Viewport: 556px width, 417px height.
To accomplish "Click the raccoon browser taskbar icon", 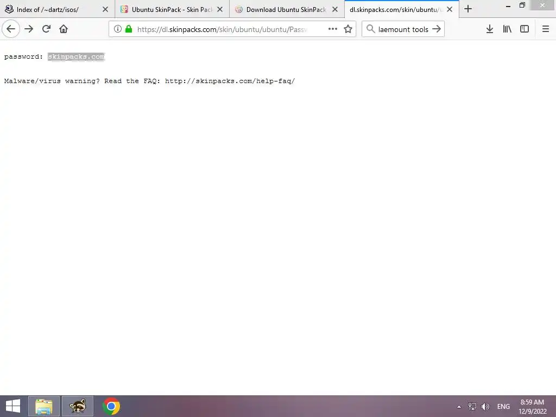I will (78, 406).
